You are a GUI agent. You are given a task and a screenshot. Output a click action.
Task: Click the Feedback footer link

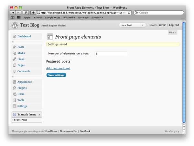pos(85,131)
